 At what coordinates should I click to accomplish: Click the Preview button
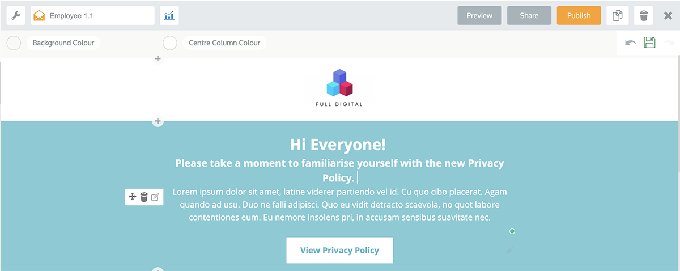(479, 16)
